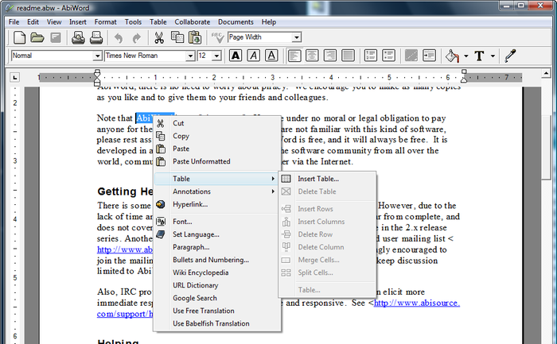Open the Page Width zoom dropdown
Screen dimensions: 557x344
tap(297, 37)
